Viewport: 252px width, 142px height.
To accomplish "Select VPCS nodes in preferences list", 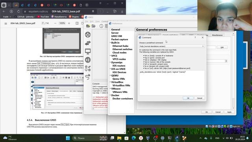I will [x=119, y=59].
